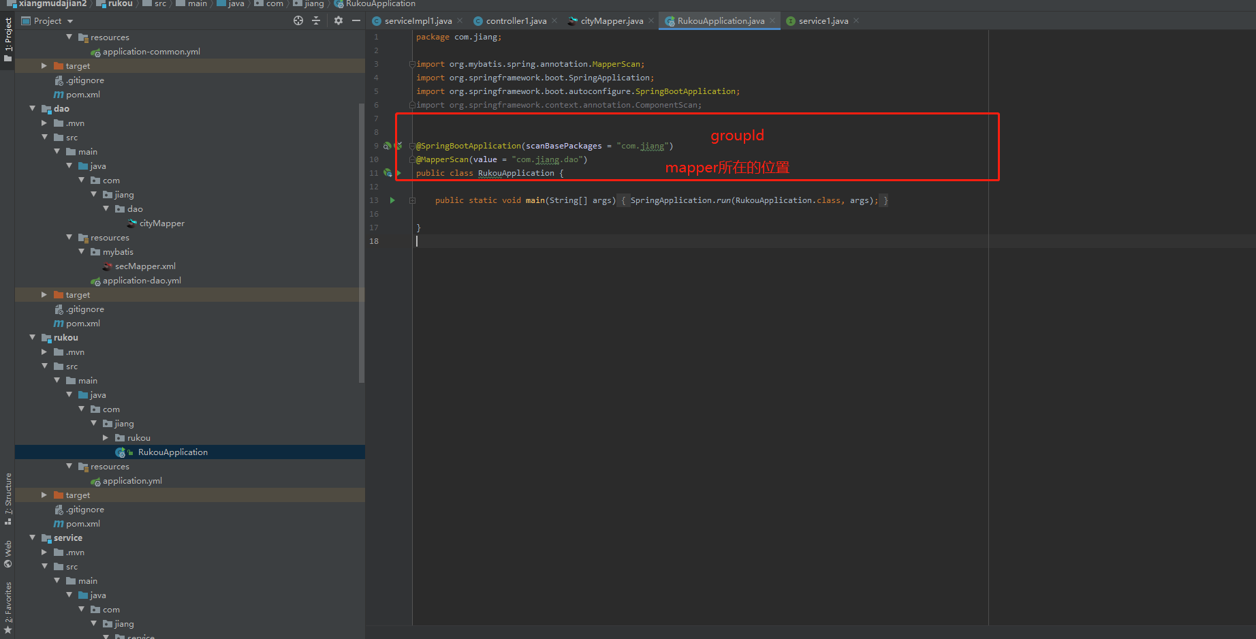
Task: Click the rukou breadcrumb in navigation bar
Action: (x=120, y=4)
